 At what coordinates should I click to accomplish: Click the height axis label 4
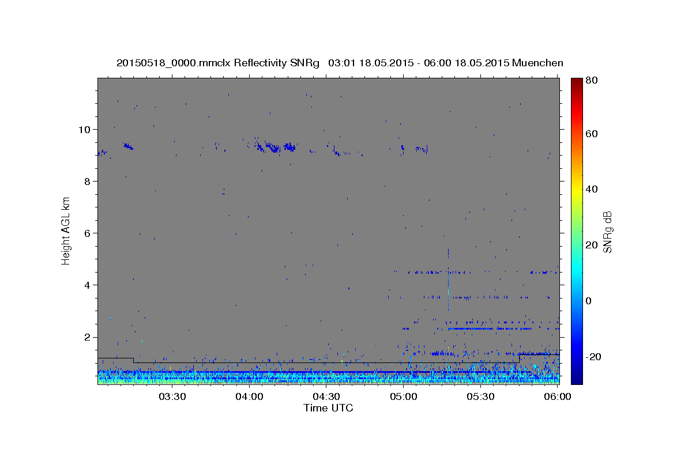(x=87, y=285)
